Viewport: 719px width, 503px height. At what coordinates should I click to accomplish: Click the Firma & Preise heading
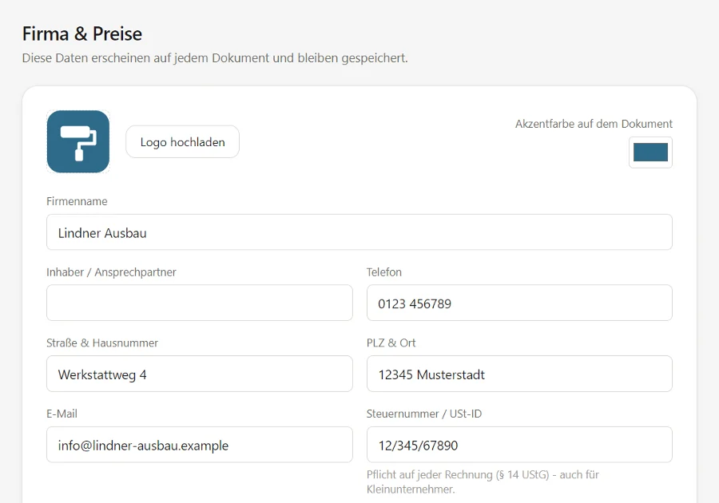coord(82,34)
